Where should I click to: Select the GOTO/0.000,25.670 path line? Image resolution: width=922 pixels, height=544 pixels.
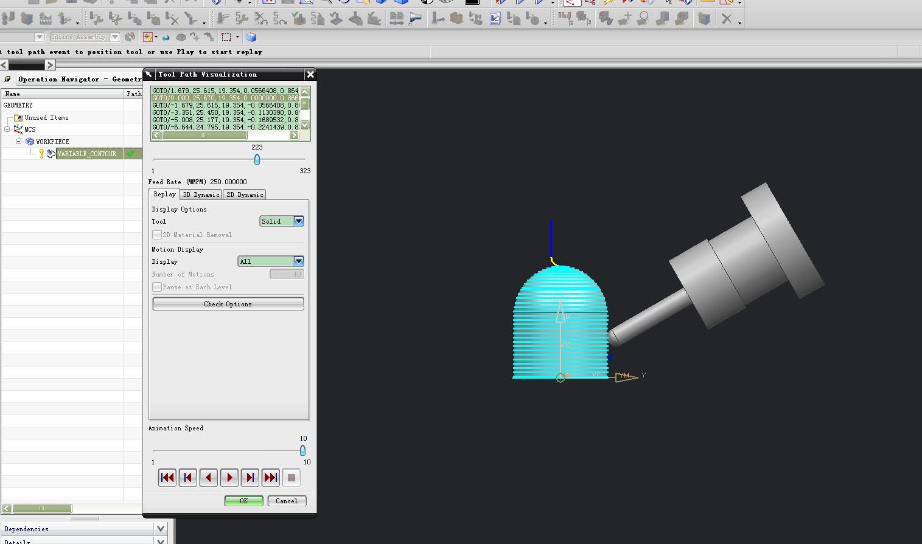point(226,98)
